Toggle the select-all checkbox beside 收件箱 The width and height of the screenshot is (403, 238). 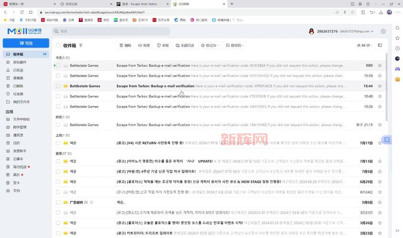coord(58,45)
